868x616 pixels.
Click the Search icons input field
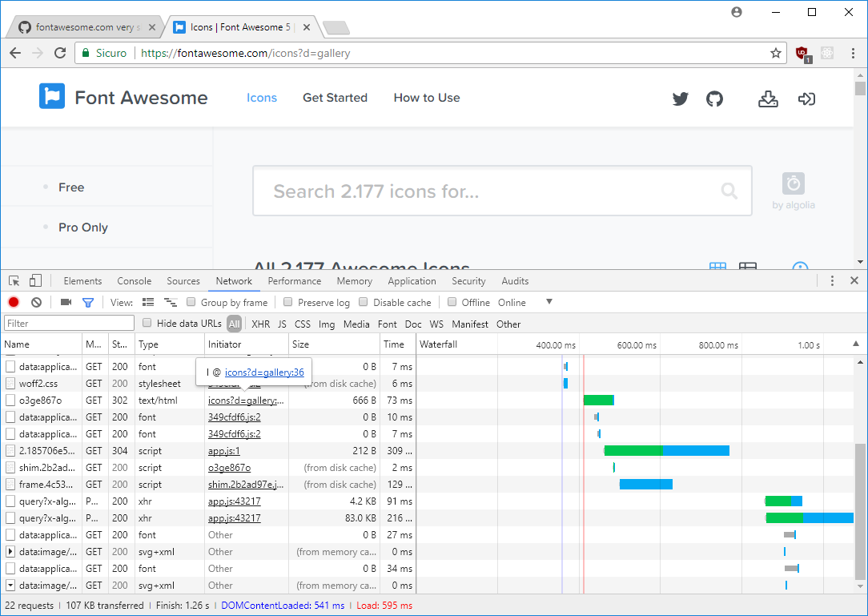pos(502,191)
